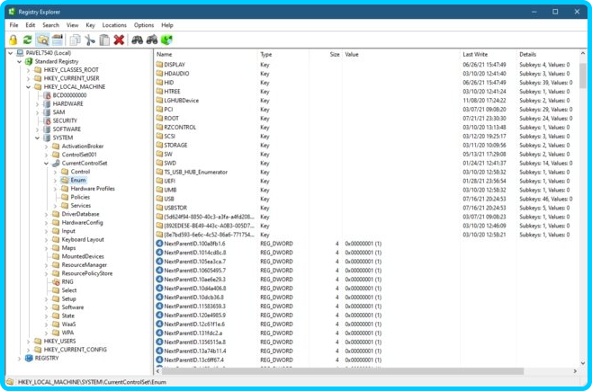Collapse the HKEY_LOCAL_MACHINE node
This screenshot has width=592, height=391.
click(x=28, y=87)
